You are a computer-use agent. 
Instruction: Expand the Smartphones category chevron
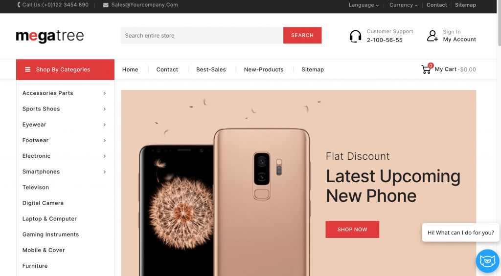tap(105, 172)
